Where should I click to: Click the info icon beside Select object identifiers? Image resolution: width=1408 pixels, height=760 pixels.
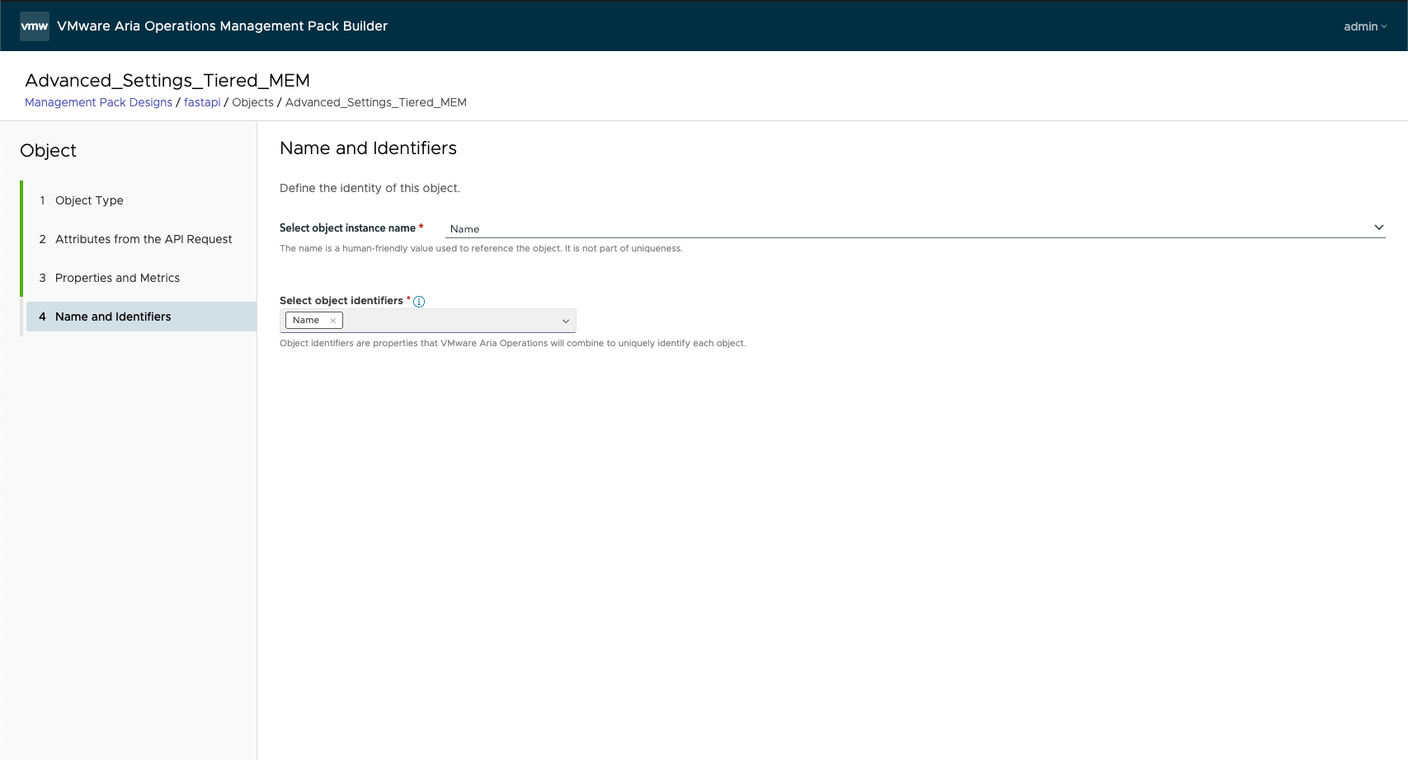pos(419,302)
